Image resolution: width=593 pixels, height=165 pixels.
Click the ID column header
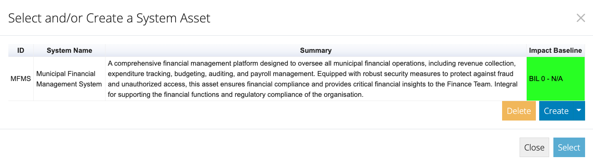click(21, 50)
